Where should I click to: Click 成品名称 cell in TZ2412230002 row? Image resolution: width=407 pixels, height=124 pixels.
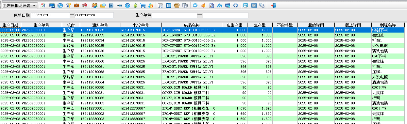[x=192, y=113]
